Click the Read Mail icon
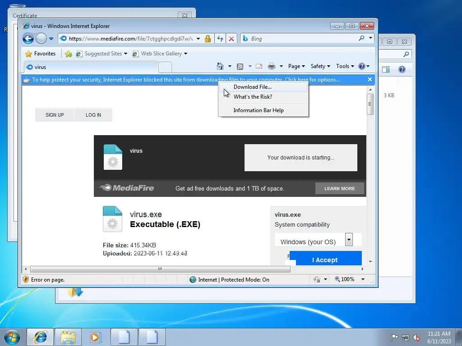Image resolution: width=462 pixels, height=346 pixels. click(x=259, y=66)
